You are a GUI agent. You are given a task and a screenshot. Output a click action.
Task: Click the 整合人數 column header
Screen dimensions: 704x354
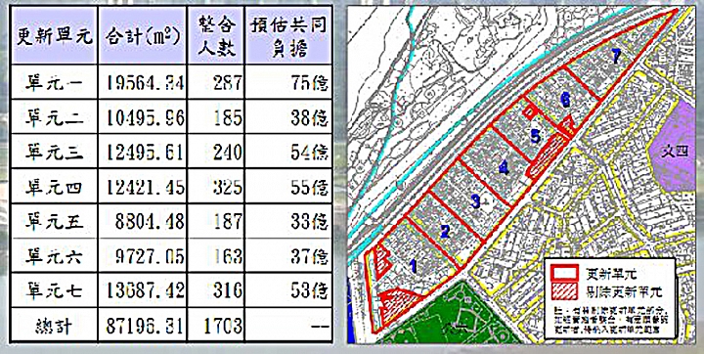coord(215,36)
